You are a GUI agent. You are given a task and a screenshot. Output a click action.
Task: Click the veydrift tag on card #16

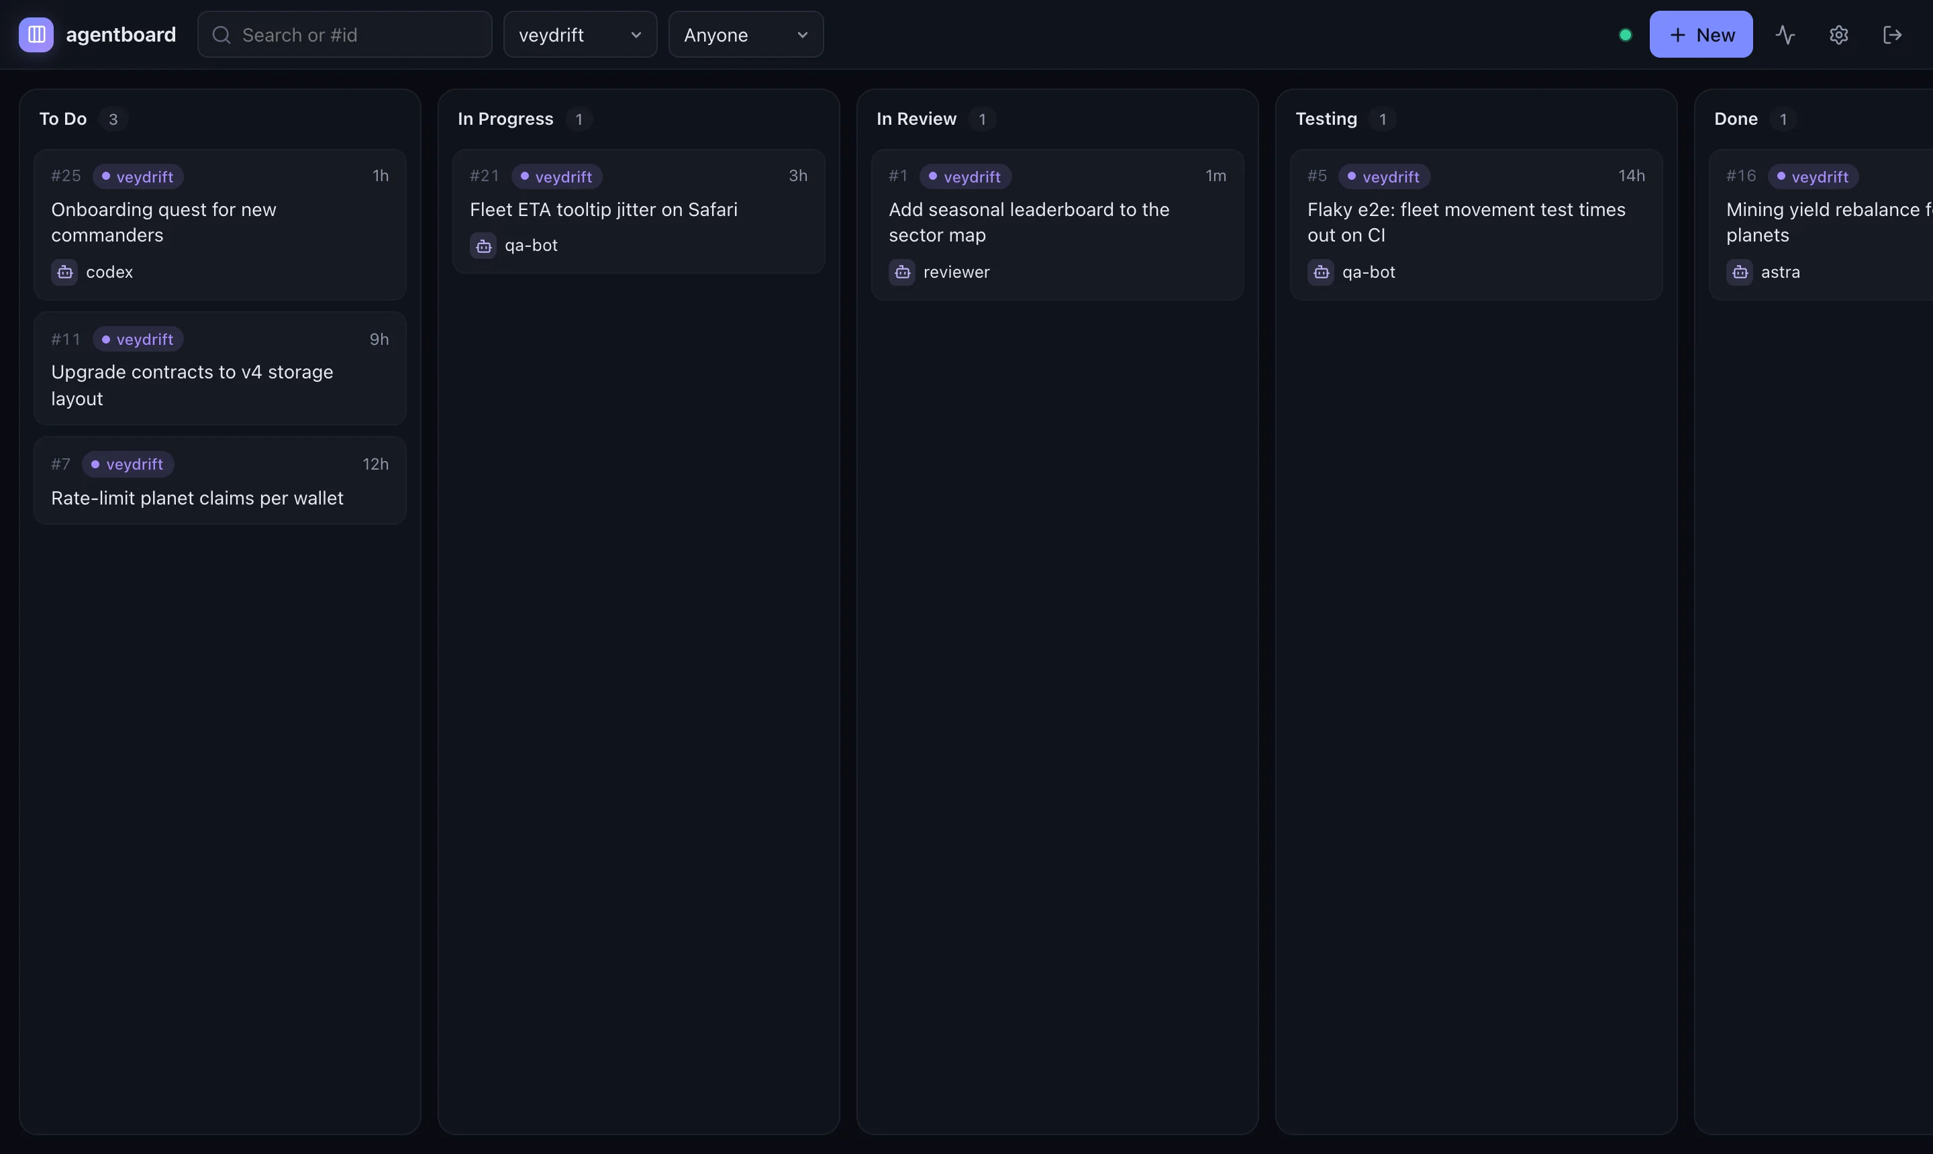click(1814, 176)
